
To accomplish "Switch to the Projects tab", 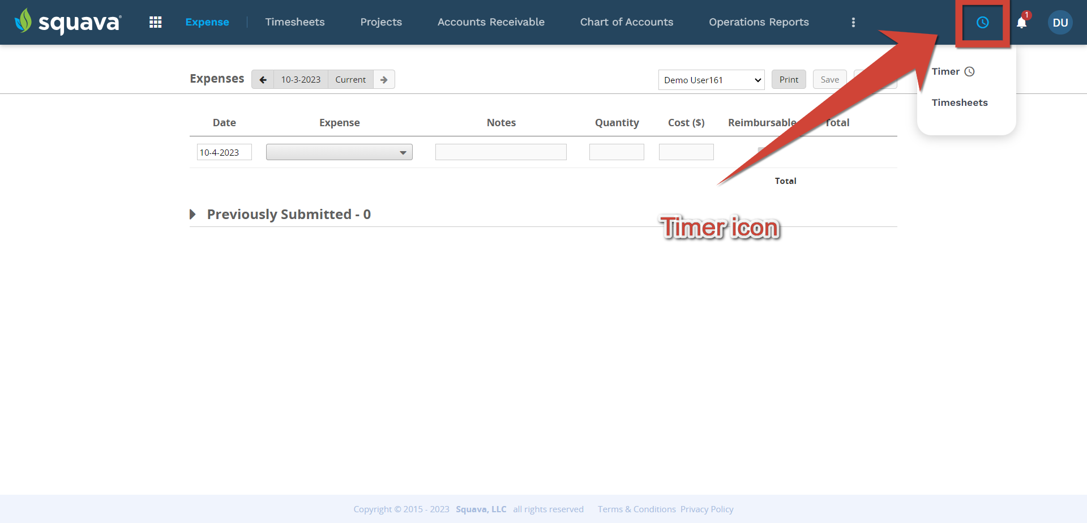I will [381, 22].
